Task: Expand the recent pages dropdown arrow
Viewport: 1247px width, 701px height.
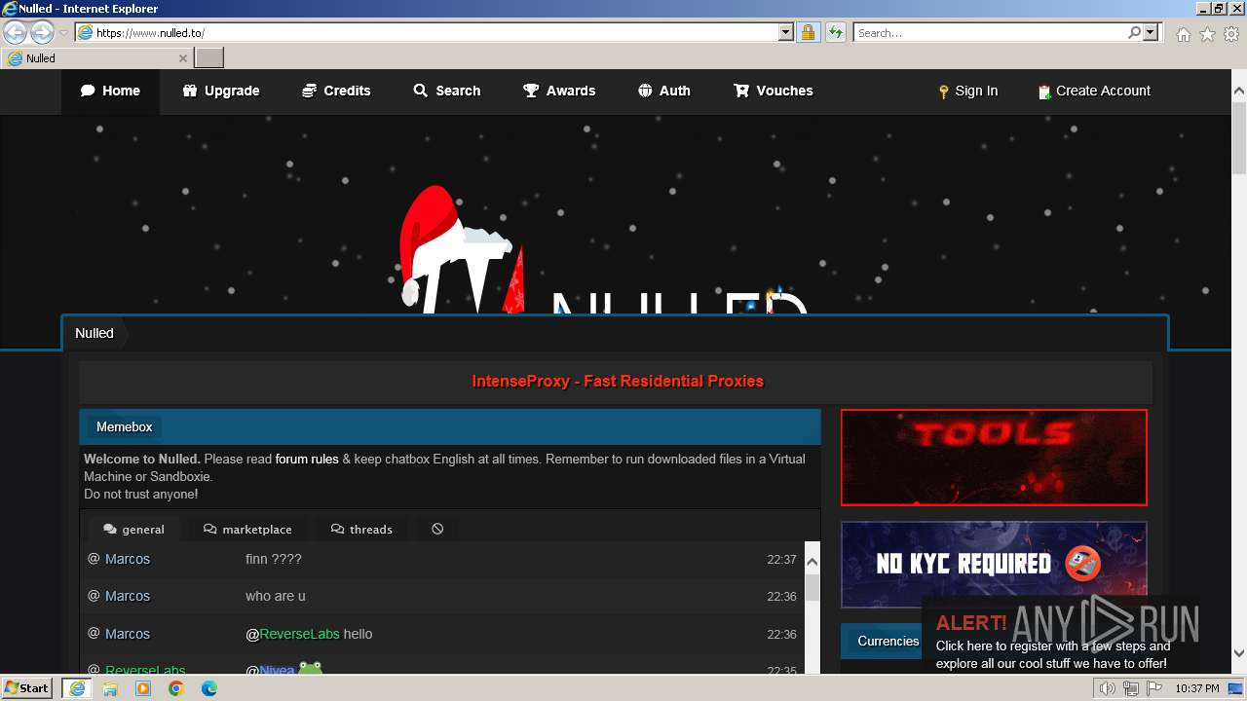Action: (x=63, y=32)
